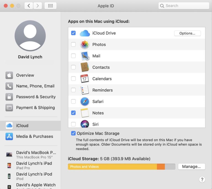Select iCloud in the sidebar
The width and height of the screenshot is (212, 189).
pyautogui.click(x=30, y=126)
